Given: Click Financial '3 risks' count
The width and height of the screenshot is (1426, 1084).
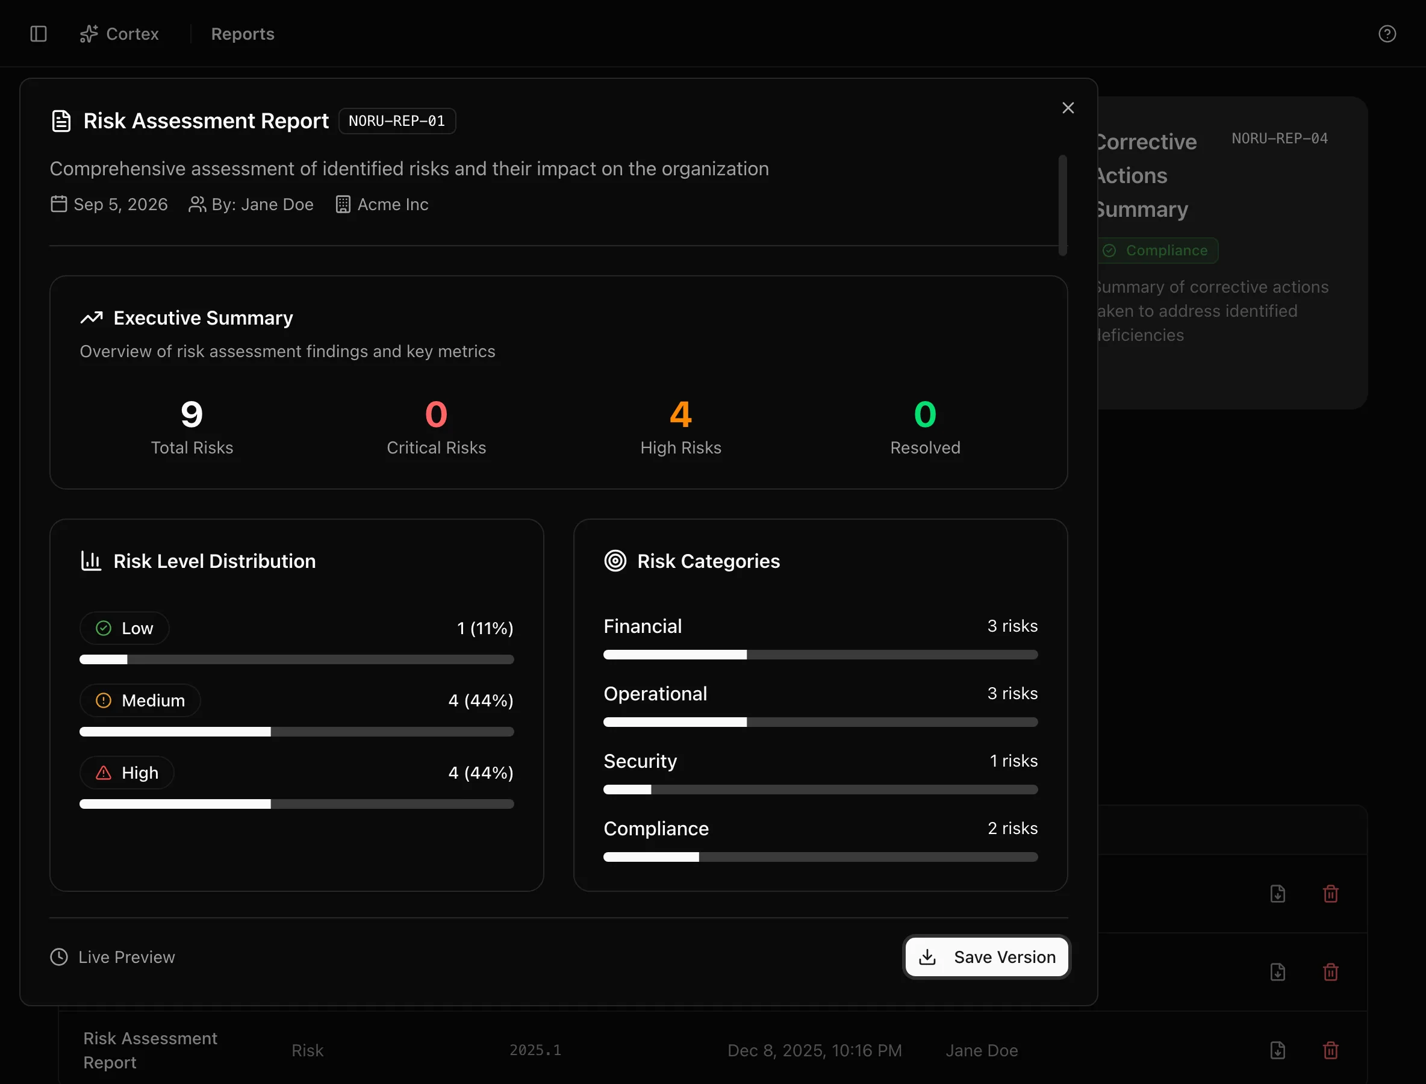Looking at the screenshot, I should [1012, 626].
